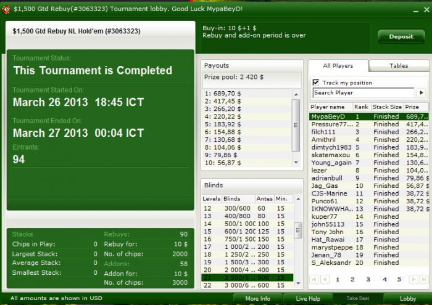Screen dimensions: 432x305
Task: Open player list page 3
Action: point(368,279)
